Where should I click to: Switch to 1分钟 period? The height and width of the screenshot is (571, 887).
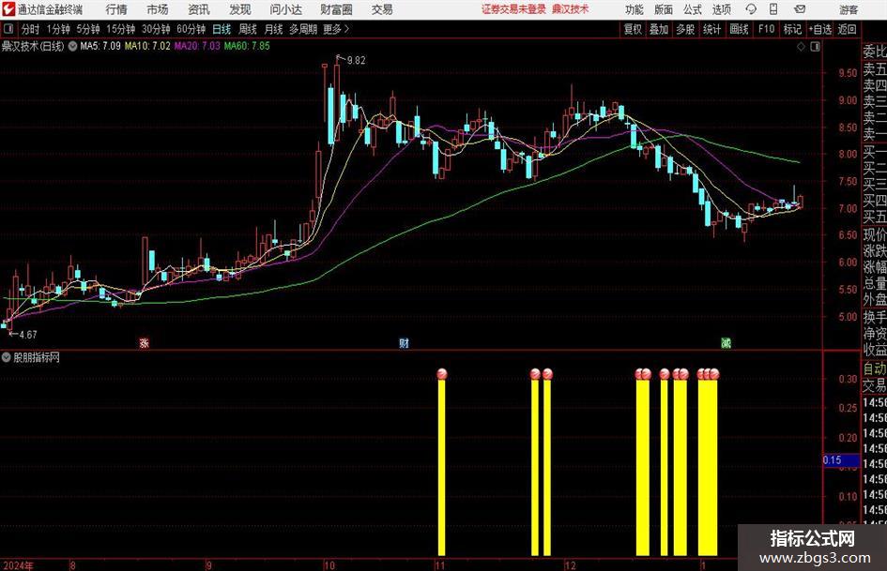pyautogui.click(x=58, y=29)
